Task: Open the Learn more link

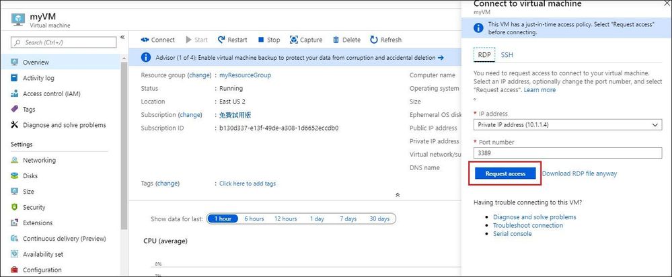Action: [539, 90]
